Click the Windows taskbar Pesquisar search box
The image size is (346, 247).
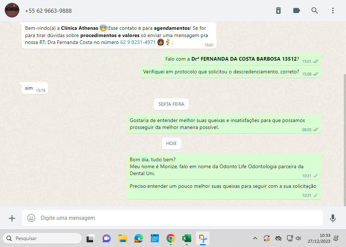[42, 238]
